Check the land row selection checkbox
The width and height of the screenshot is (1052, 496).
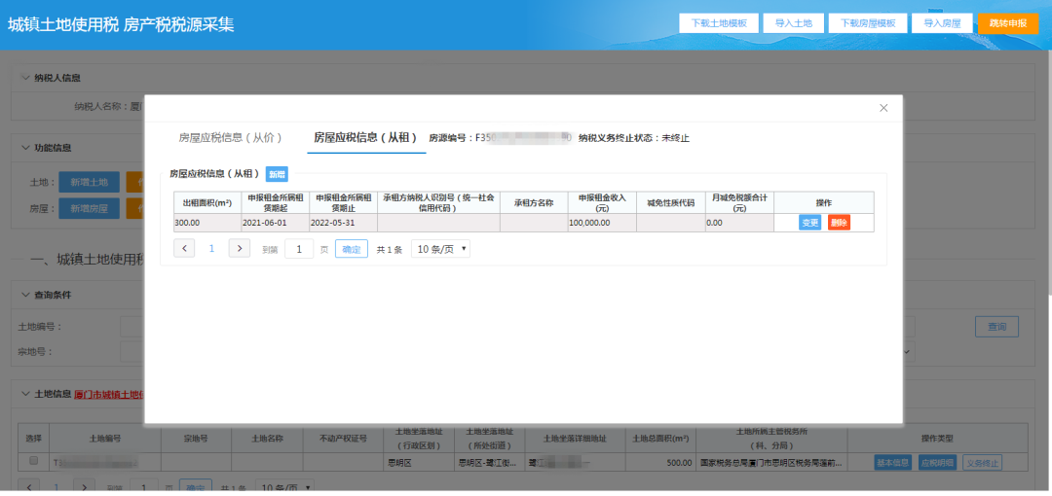point(33,462)
